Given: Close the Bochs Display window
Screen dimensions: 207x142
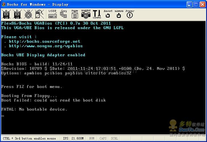Looking at the screenshot, I should [x=202, y=5].
